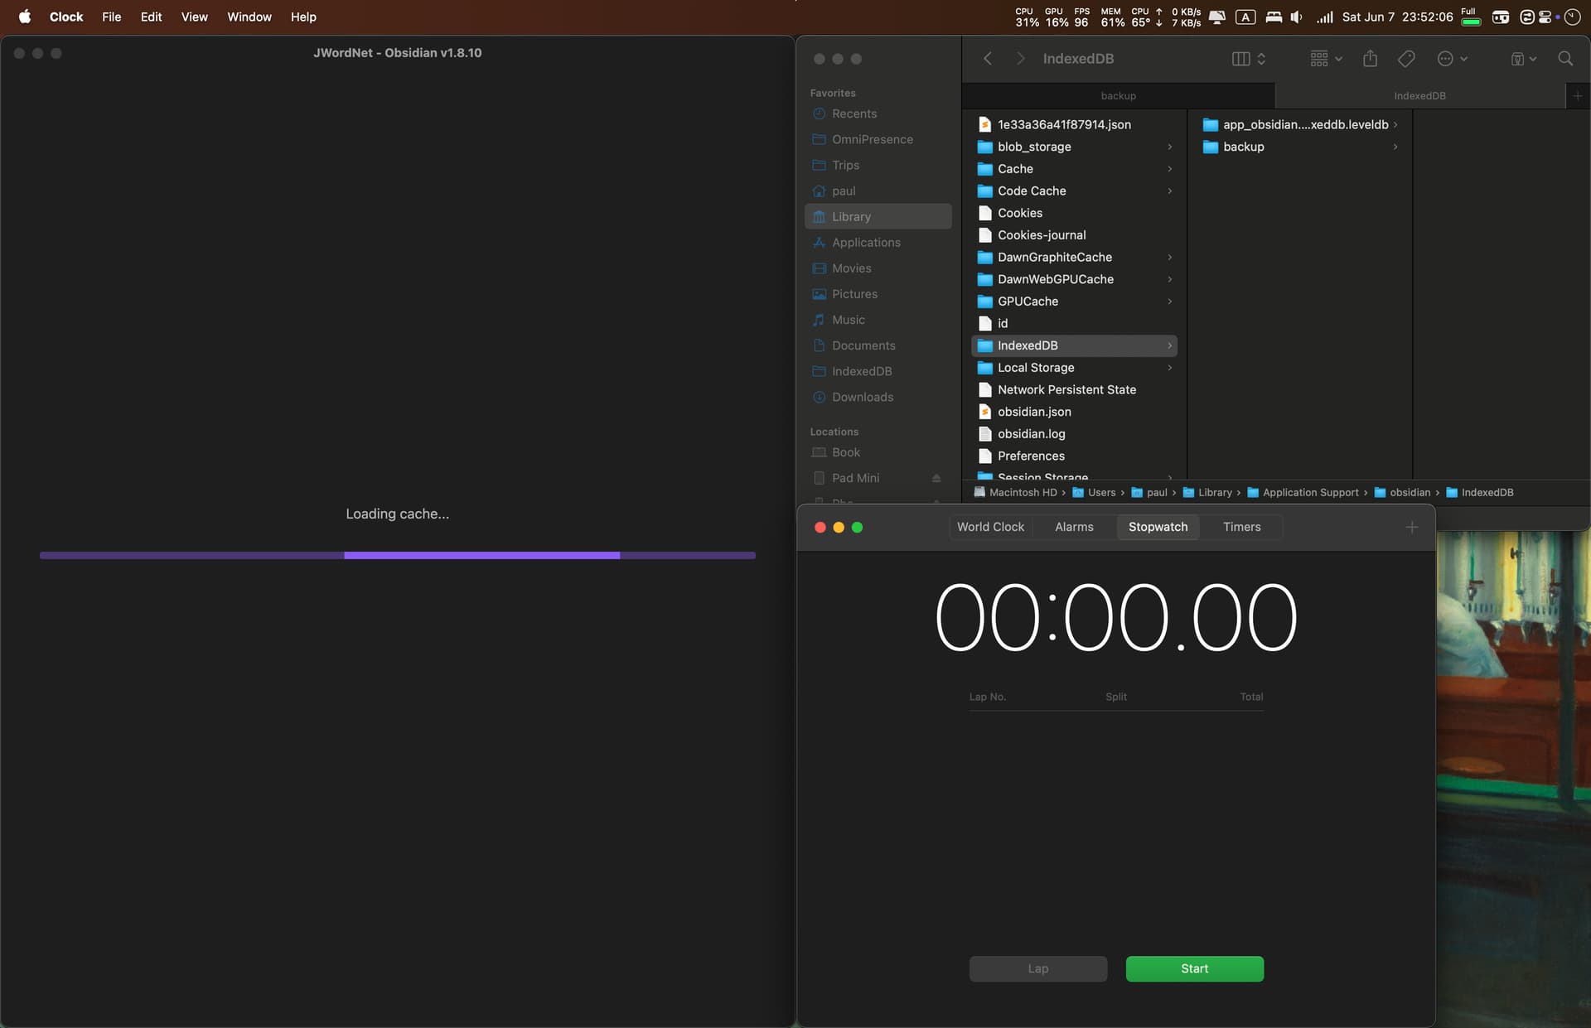Click Application Support in path bar

click(1303, 492)
